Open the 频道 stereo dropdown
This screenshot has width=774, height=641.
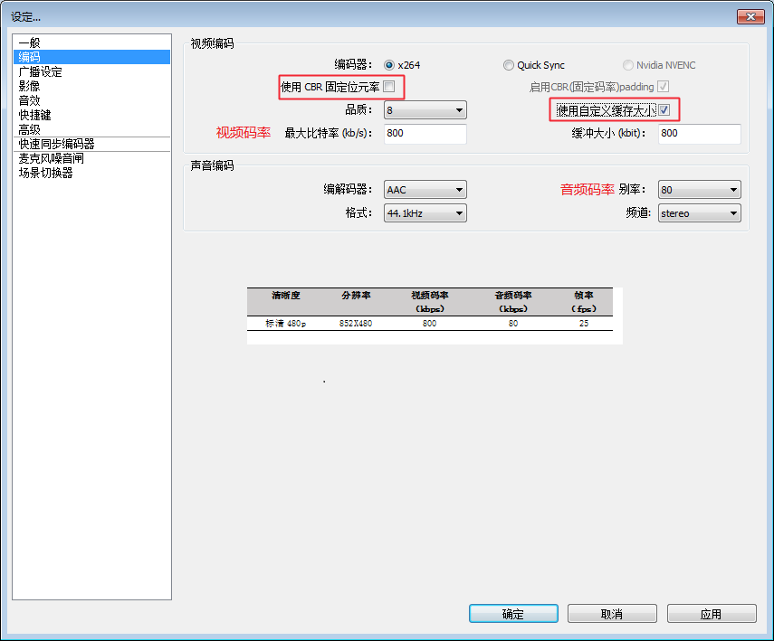coord(700,213)
